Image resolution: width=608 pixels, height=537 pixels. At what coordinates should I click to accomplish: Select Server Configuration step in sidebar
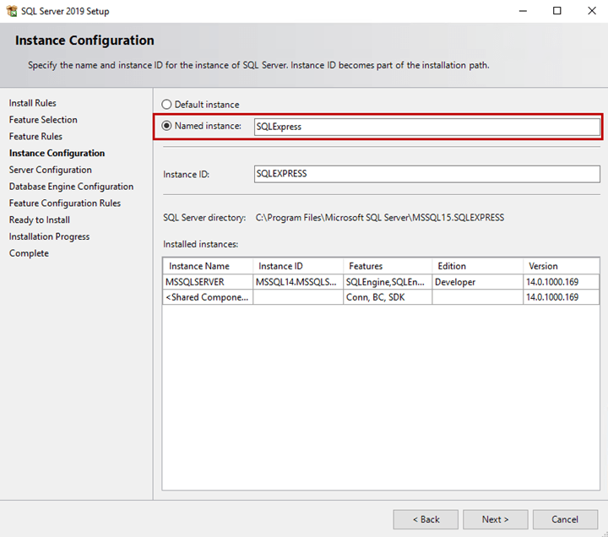51,170
